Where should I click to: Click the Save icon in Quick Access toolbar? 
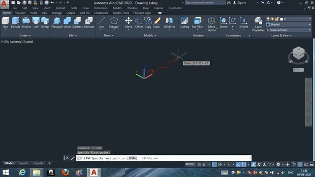tap(24, 2)
